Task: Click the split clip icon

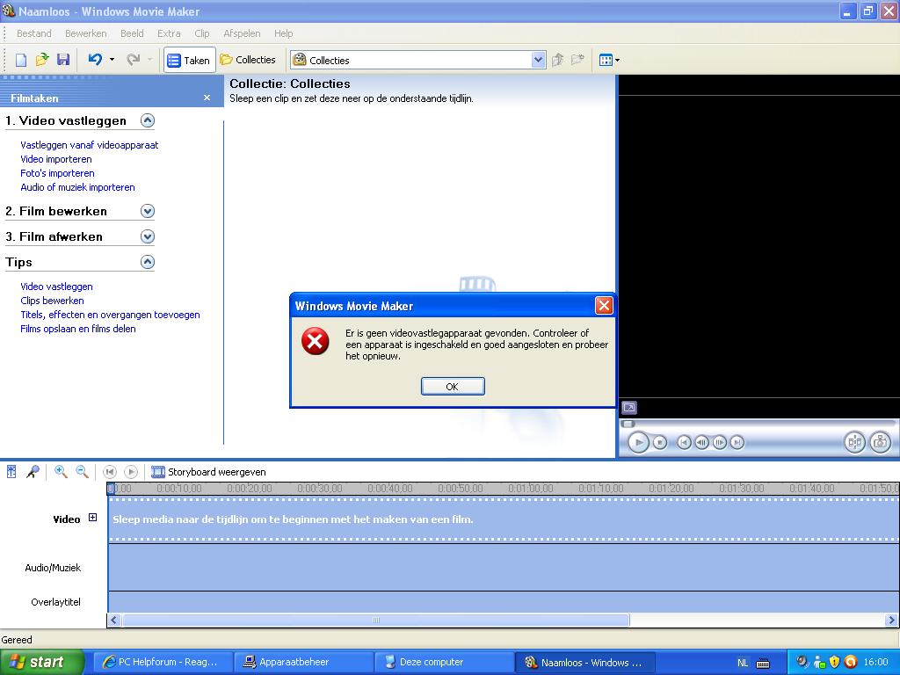Action: coord(854,442)
